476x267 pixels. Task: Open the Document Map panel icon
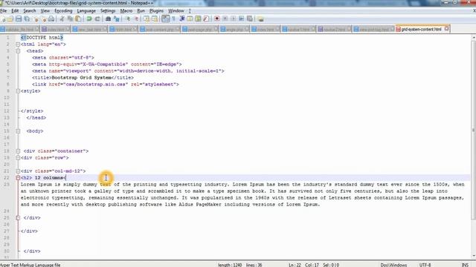pos(198,19)
